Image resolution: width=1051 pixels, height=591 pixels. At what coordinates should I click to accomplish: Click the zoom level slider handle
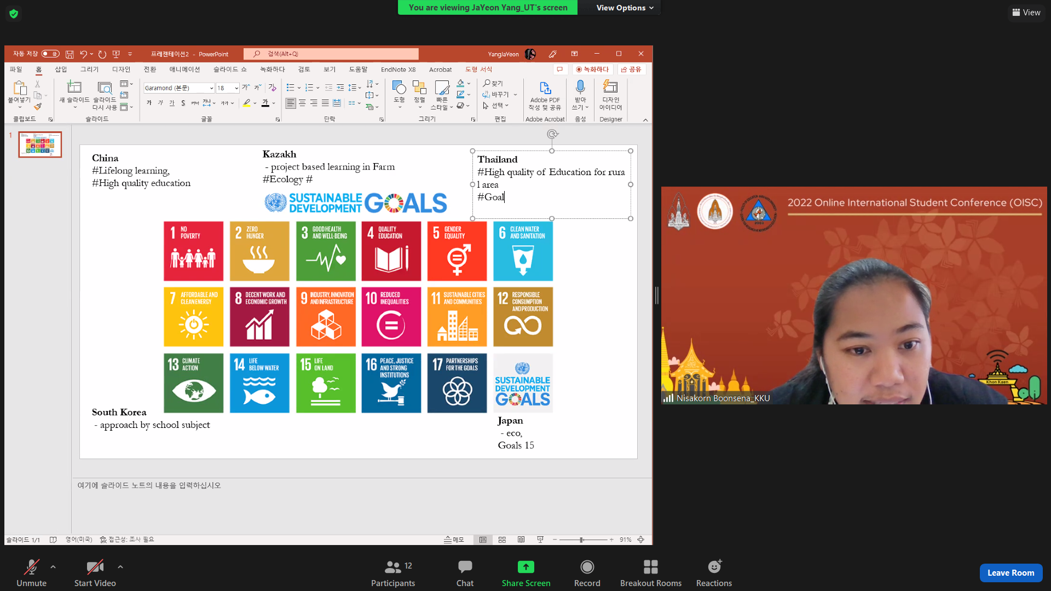(x=581, y=540)
